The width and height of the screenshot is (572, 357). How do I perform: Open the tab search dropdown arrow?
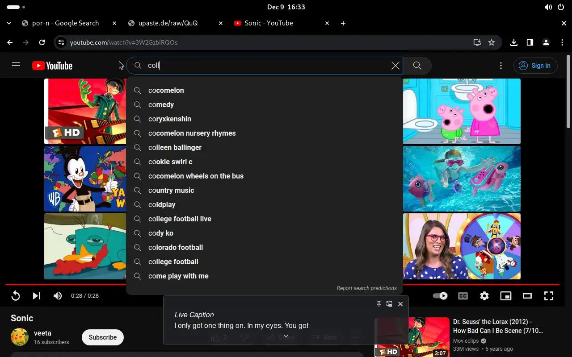click(x=9, y=23)
